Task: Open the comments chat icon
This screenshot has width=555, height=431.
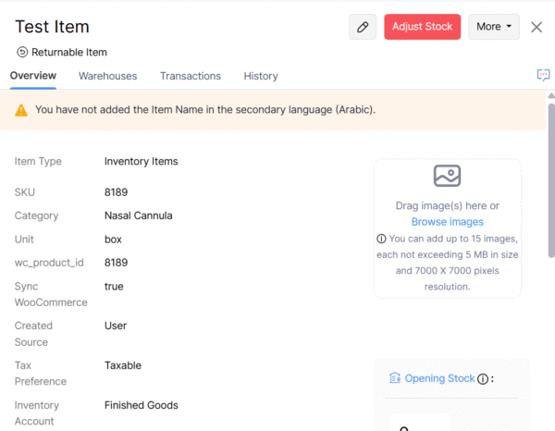Action: pyautogui.click(x=543, y=75)
